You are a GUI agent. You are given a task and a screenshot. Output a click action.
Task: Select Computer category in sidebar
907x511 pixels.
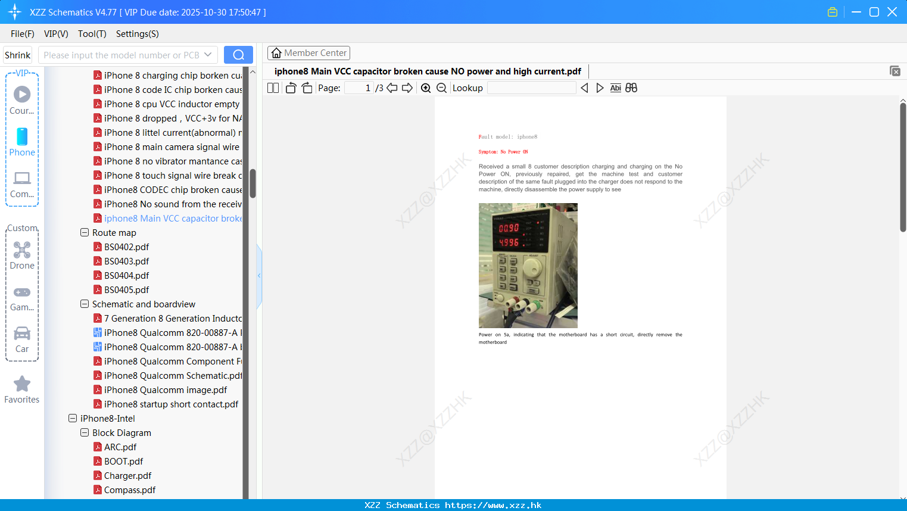pyautogui.click(x=22, y=185)
